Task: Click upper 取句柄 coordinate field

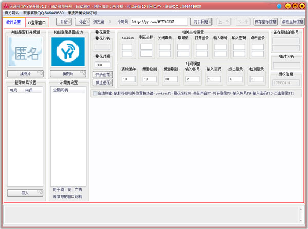Action: 183,47
